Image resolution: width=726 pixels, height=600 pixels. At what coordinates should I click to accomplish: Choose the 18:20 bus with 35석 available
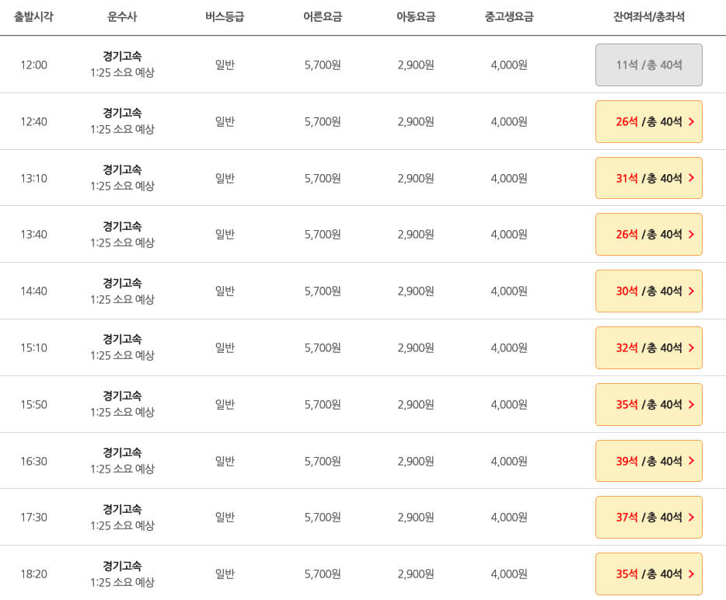point(648,574)
